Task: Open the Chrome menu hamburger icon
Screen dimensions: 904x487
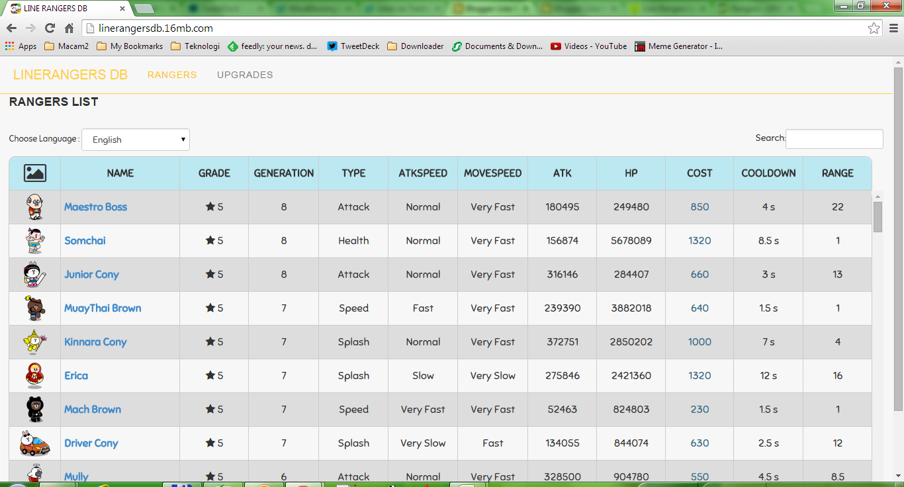Action: 893,28
